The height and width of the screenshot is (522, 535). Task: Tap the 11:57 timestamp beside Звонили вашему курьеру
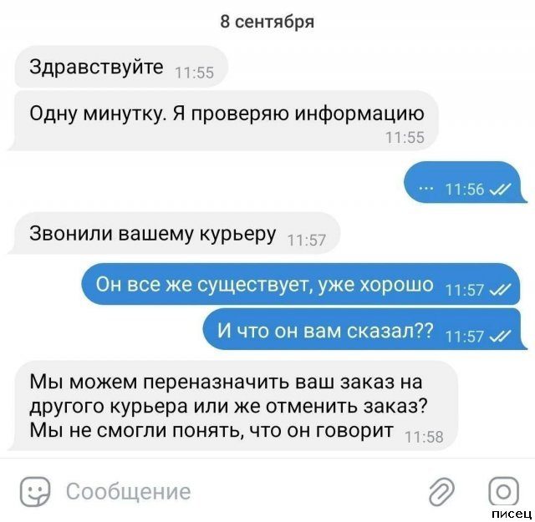[307, 241]
